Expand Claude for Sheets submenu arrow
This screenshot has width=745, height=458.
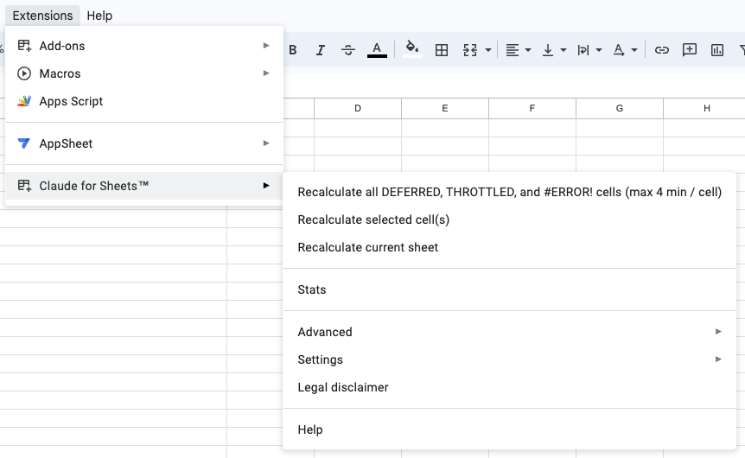tap(266, 185)
